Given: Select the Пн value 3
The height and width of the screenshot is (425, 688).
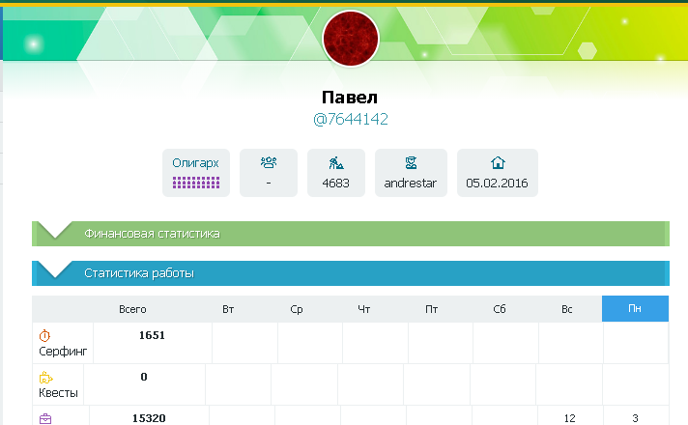Looking at the screenshot, I should pos(636,418).
